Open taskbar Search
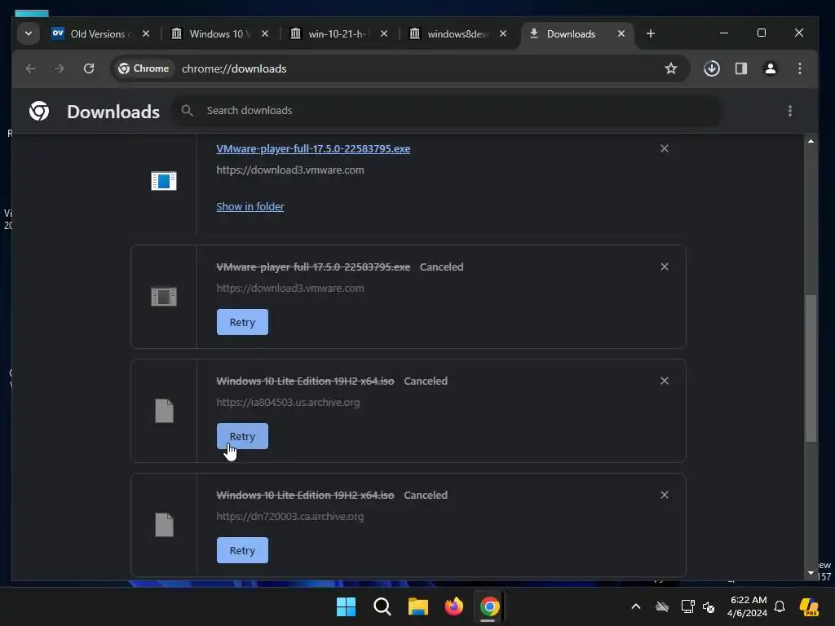This screenshot has width=835, height=626. point(382,606)
